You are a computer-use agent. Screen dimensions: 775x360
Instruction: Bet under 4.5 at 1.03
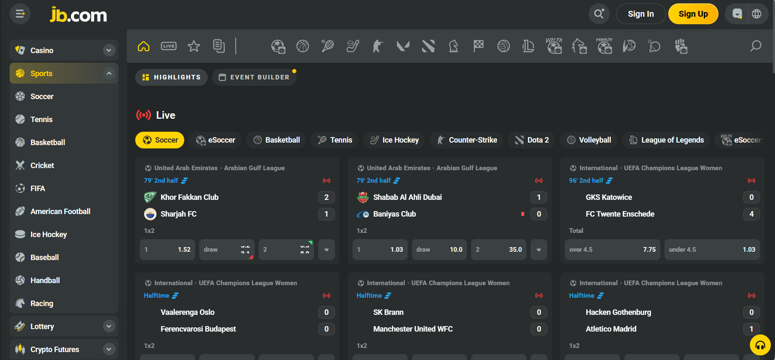[x=712, y=250]
